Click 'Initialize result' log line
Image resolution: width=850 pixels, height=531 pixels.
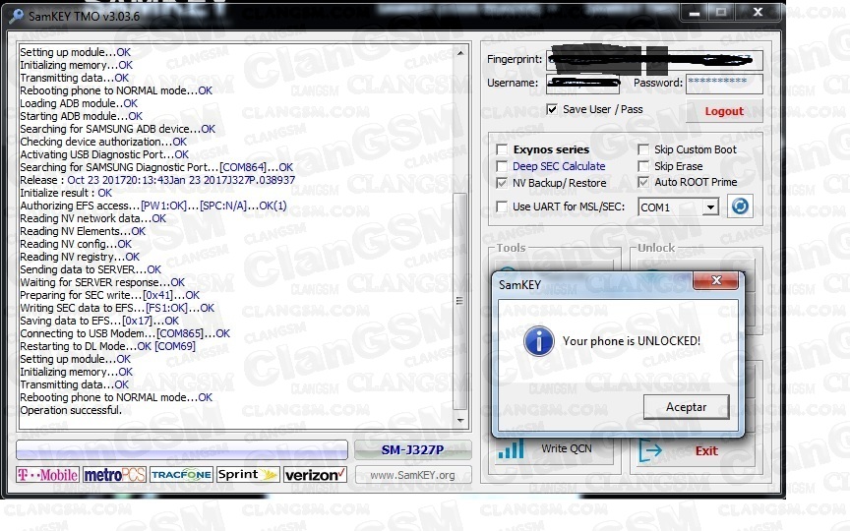66,193
